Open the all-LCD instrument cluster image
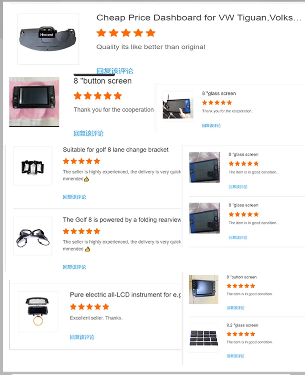This screenshot has height=375, width=305. pyautogui.click(x=38, y=312)
